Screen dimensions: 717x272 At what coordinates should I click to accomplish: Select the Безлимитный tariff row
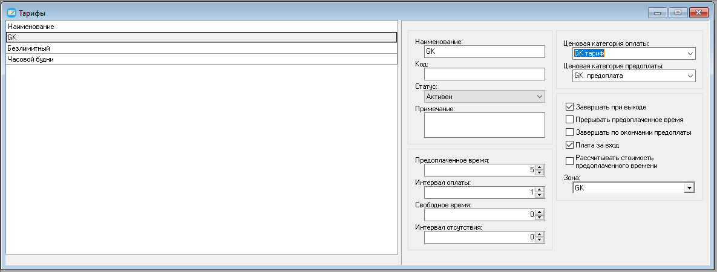(x=201, y=48)
